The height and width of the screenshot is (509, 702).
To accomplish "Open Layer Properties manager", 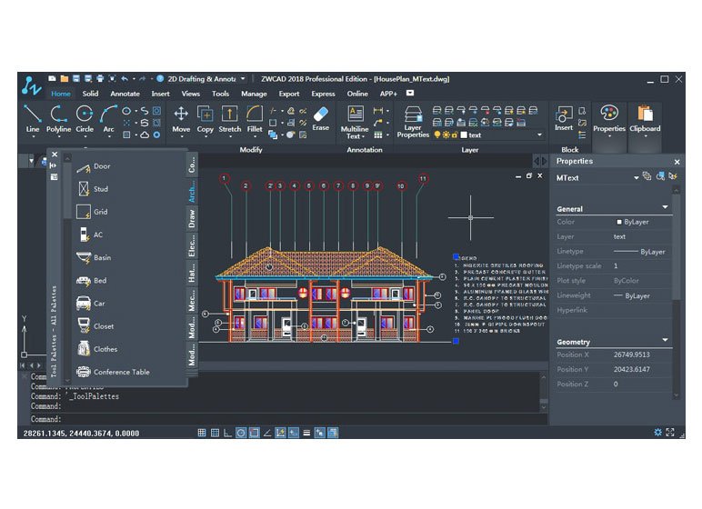I will [413, 122].
